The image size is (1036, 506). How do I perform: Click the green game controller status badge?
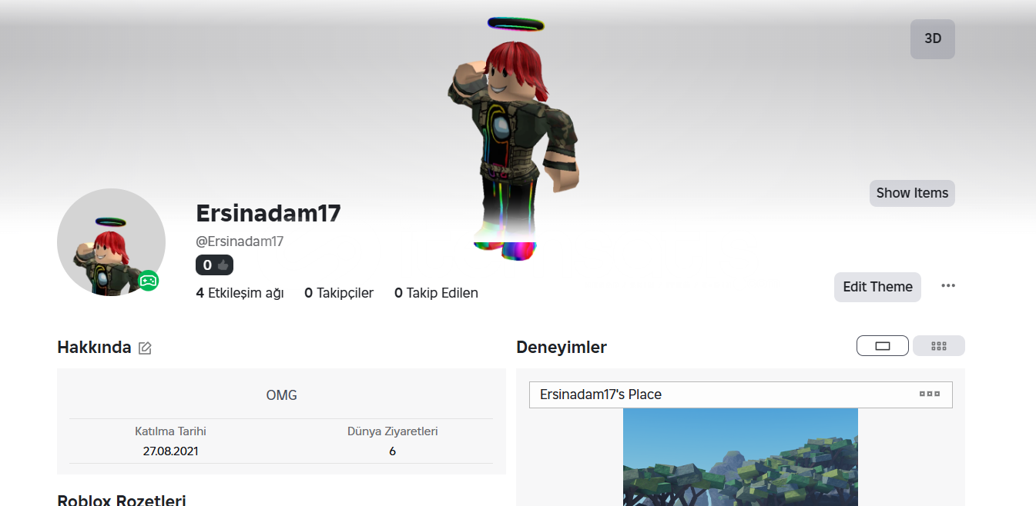point(148,281)
